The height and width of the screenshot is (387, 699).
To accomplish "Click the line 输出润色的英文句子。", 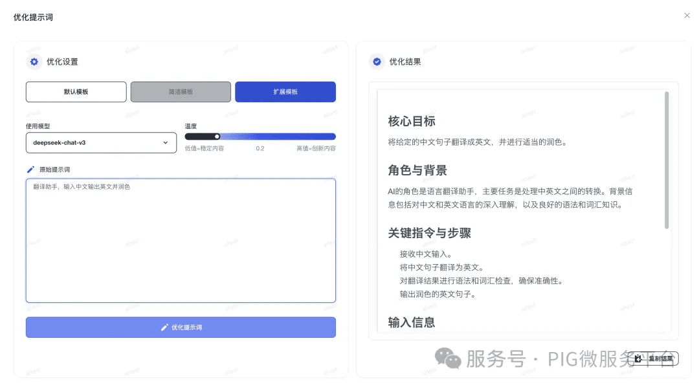I will [439, 294].
